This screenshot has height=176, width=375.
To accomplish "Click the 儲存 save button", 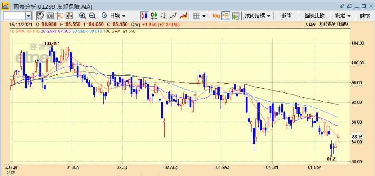I will click(365, 15).
